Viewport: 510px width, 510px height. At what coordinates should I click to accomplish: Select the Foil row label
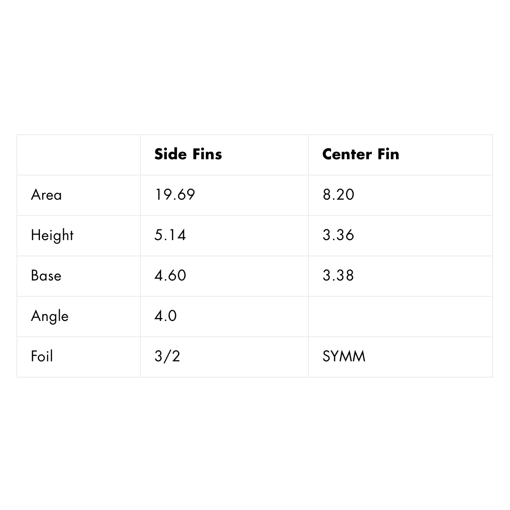click(x=42, y=357)
